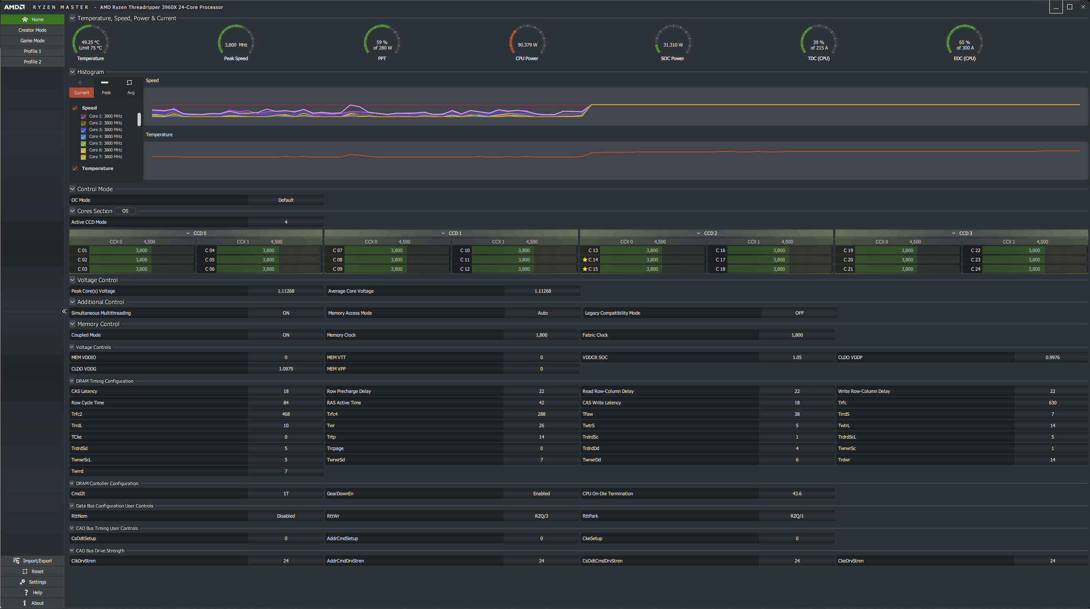Click Import/Export settings icon

pyautogui.click(x=17, y=560)
